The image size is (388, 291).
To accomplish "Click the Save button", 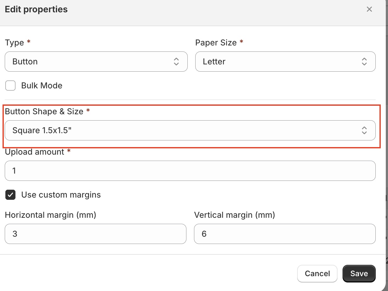I will point(359,273).
